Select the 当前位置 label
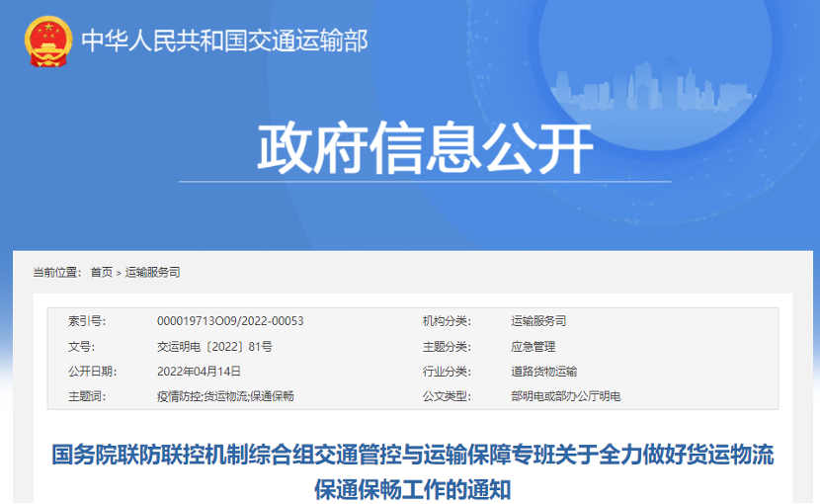 [57, 272]
